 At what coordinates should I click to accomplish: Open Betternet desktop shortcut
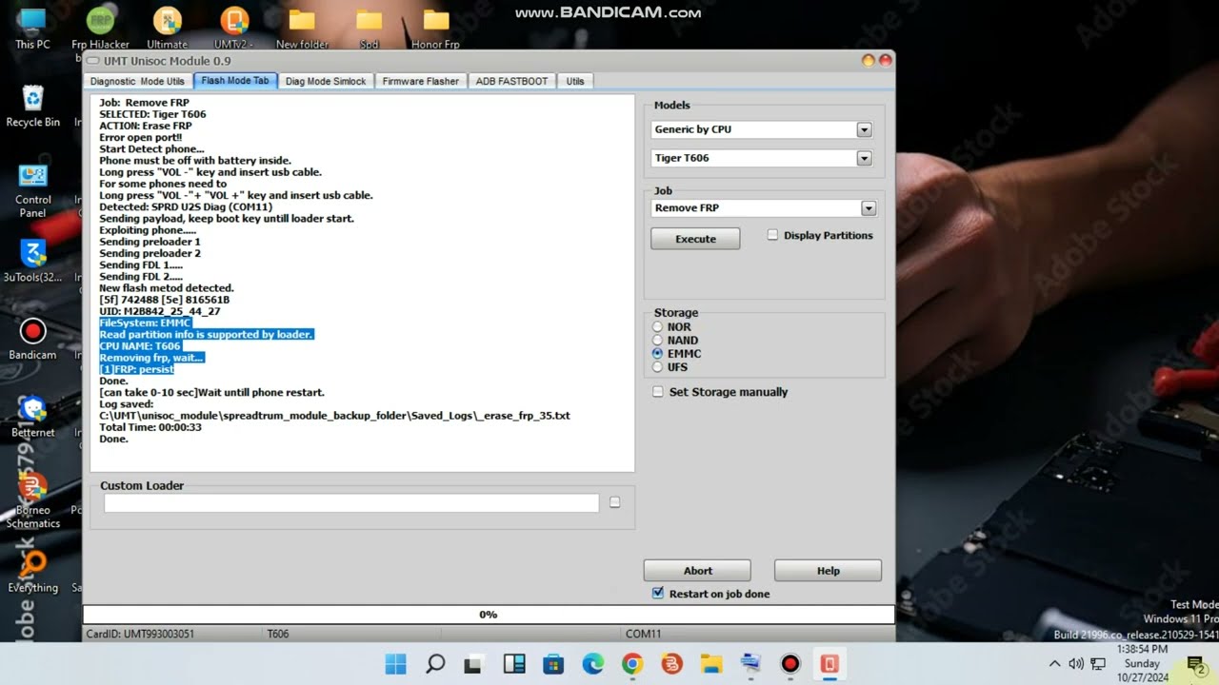tap(32, 417)
